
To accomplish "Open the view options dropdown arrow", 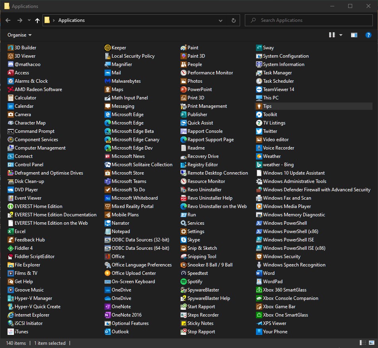I will click(341, 35).
